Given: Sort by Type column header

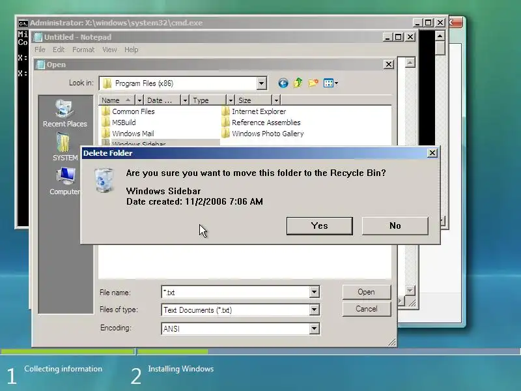Looking at the screenshot, I should [x=208, y=100].
